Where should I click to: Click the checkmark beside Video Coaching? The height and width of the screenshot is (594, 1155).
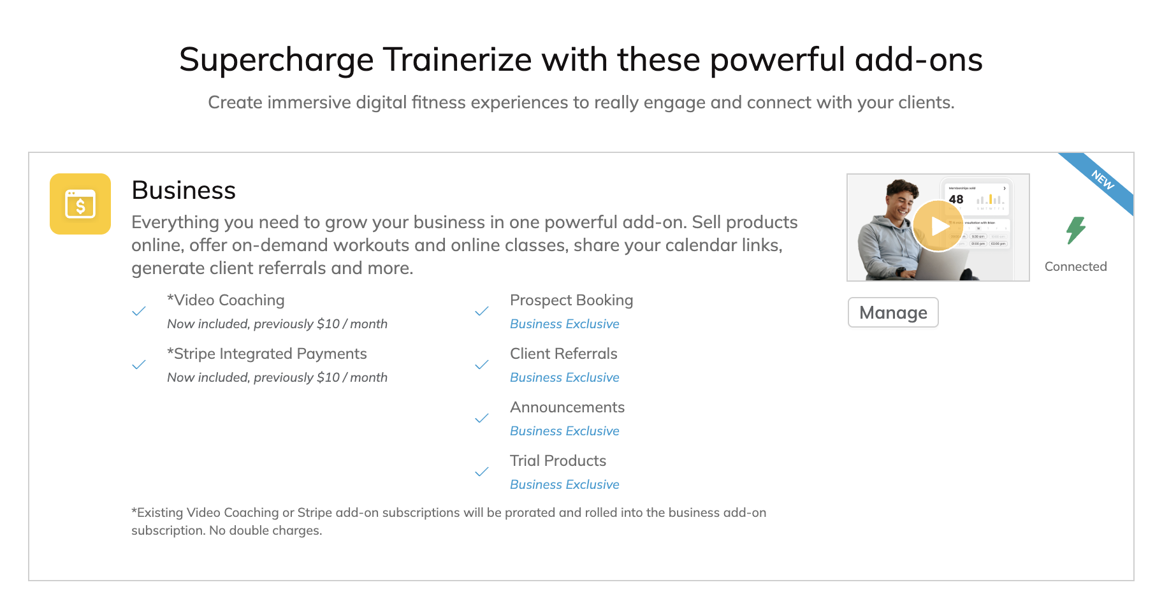[139, 311]
